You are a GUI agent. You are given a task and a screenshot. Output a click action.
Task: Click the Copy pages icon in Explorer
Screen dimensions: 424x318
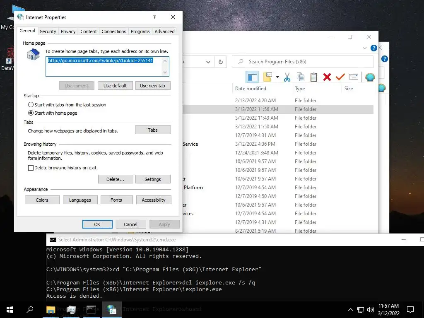(x=301, y=77)
